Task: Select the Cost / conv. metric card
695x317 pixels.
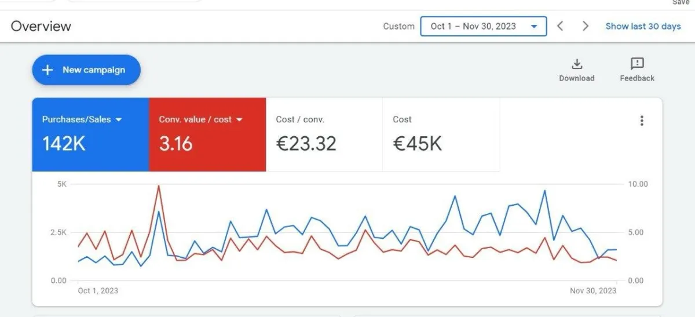Action: [324, 134]
